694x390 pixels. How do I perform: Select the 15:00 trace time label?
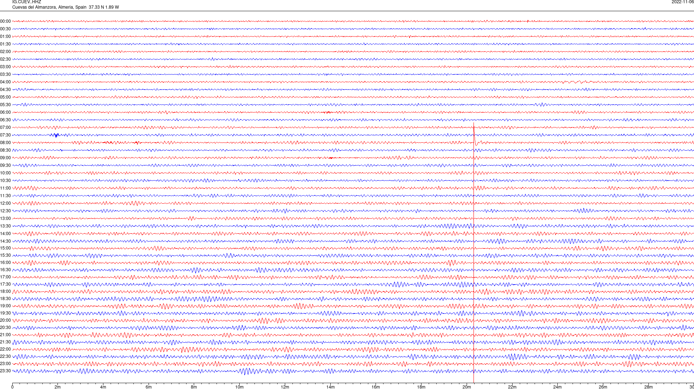pos(5,248)
